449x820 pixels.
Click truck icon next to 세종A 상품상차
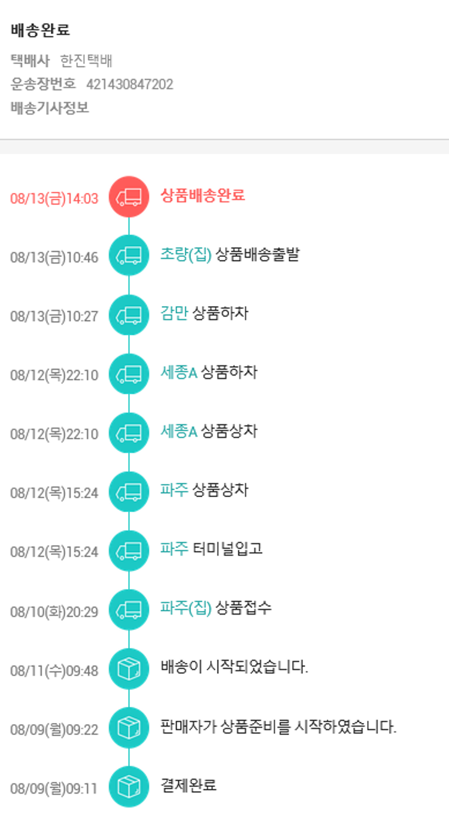pyautogui.click(x=129, y=432)
